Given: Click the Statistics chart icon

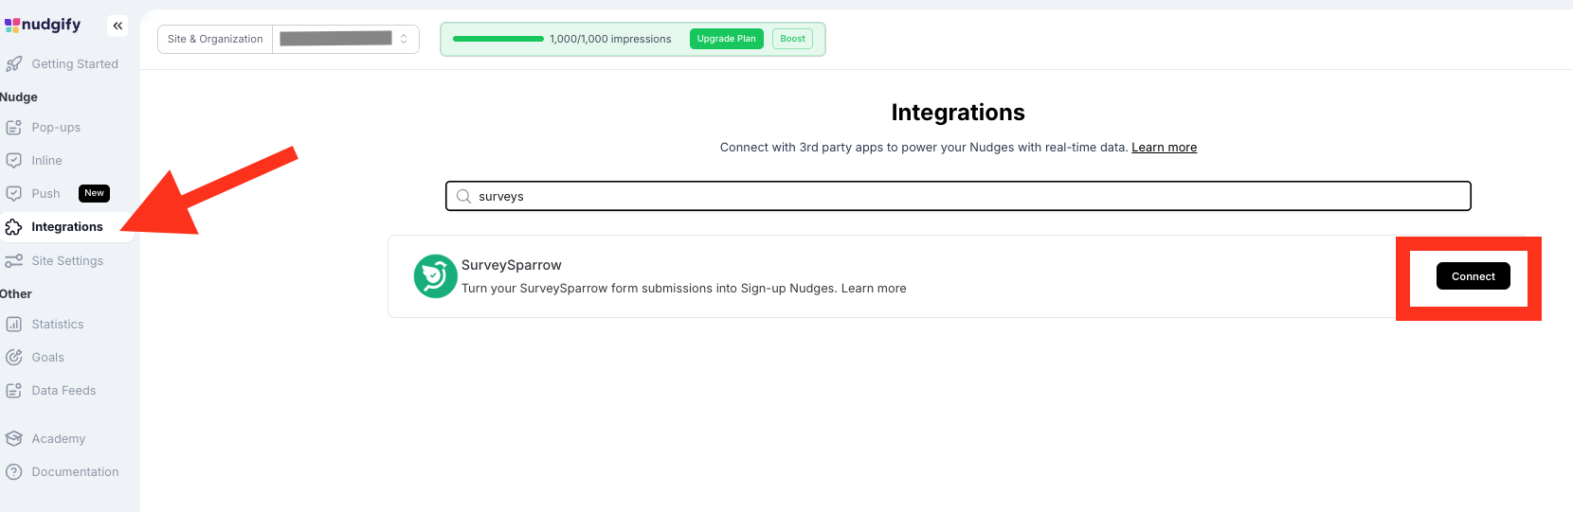Looking at the screenshot, I should point(13,325).
